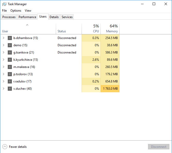Image resolution: width=172 pixels, height=153 pixels.
Task: Select the b.dzhambova (15) user name
Action: [x=26, y=38]
